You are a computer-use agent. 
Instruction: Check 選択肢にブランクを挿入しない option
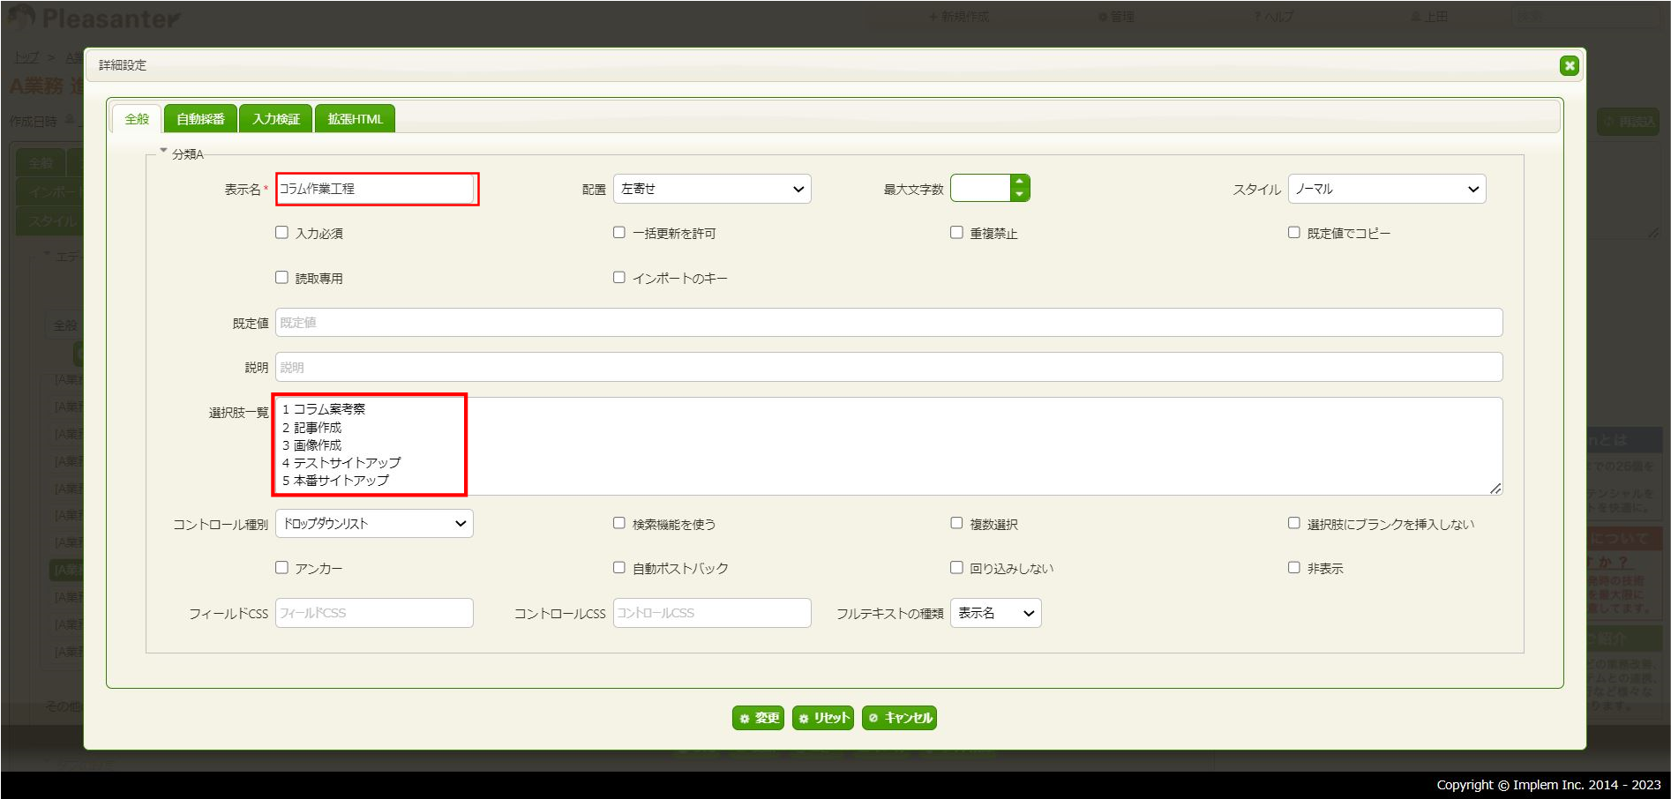coord(1294,523)
